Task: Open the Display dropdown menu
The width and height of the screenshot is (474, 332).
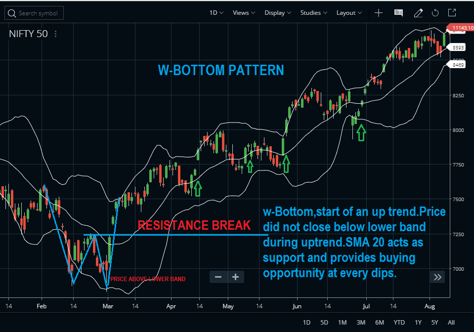Action: click(x=277, y=13)
